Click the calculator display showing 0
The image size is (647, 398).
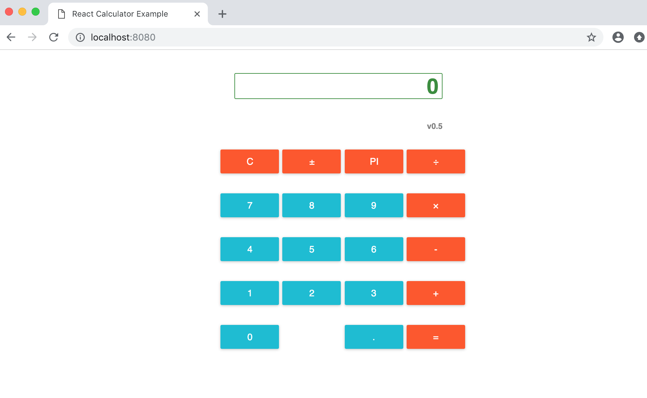(338, 86)
